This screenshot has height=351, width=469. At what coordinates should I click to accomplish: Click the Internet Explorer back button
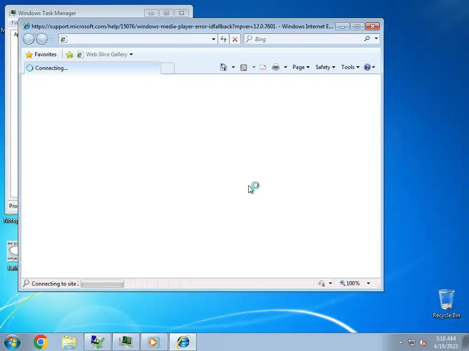(x=29, y=39)
